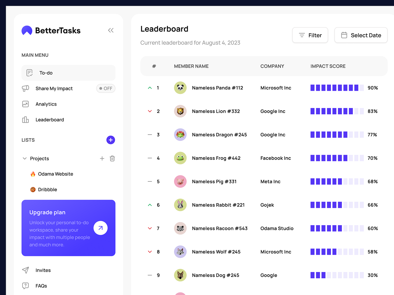Click the Invites paper plane icon

tap(25, 270)
